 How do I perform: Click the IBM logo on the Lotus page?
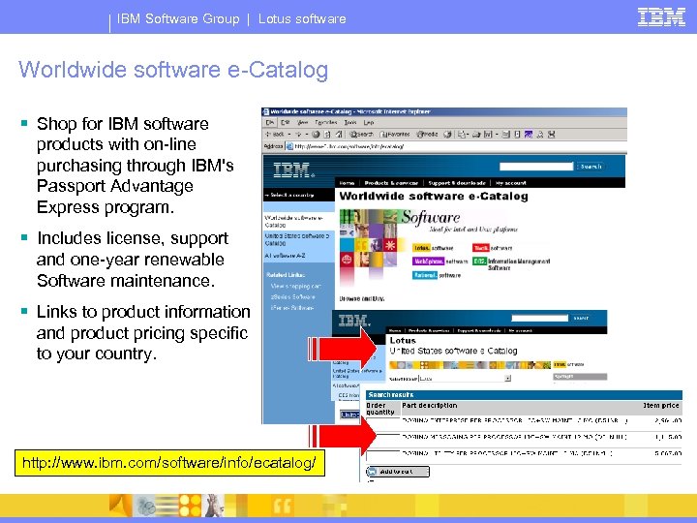tap(354, 321)
